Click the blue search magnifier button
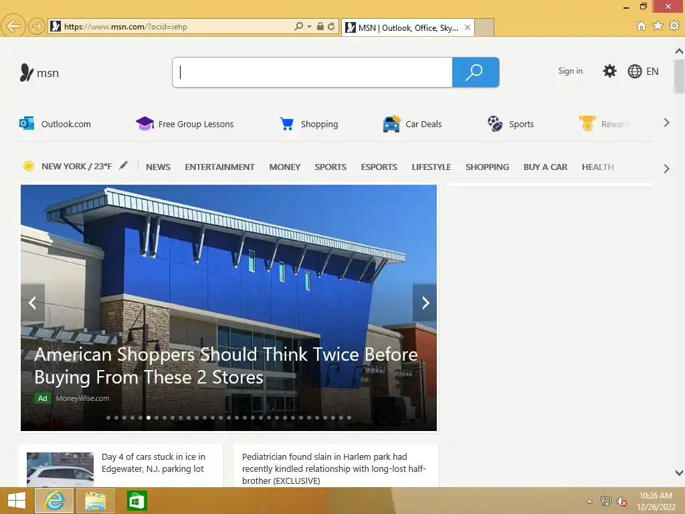The height and width of the screenshot is (514, 685). coord(476,72)
